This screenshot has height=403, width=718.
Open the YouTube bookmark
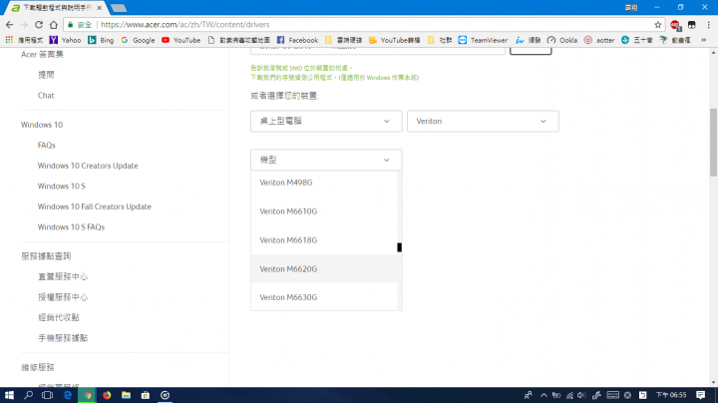(x=180, y=40)
